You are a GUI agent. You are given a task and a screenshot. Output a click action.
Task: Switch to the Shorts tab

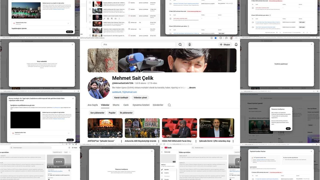pos(116,105)
